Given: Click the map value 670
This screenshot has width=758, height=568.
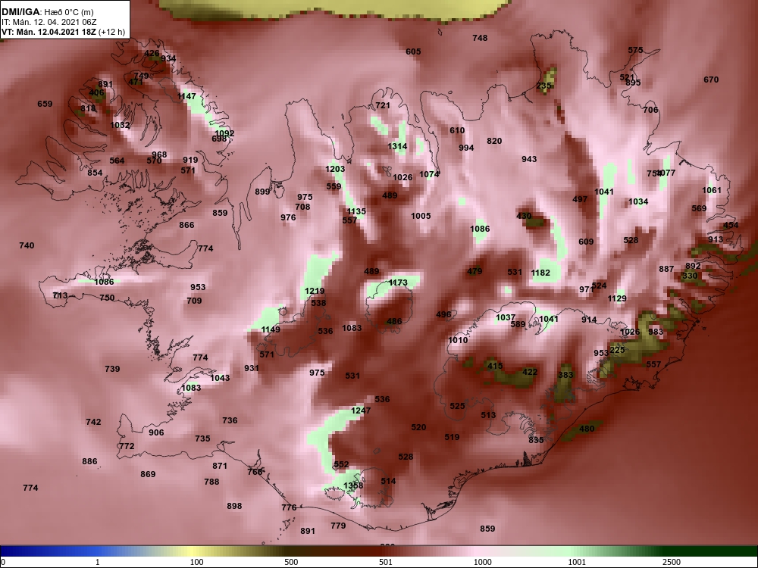Looking at the screenshot, I should click(711, 80).
